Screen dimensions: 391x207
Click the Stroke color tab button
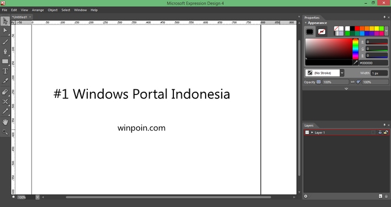pyautogui.click(x=321, y=32)
